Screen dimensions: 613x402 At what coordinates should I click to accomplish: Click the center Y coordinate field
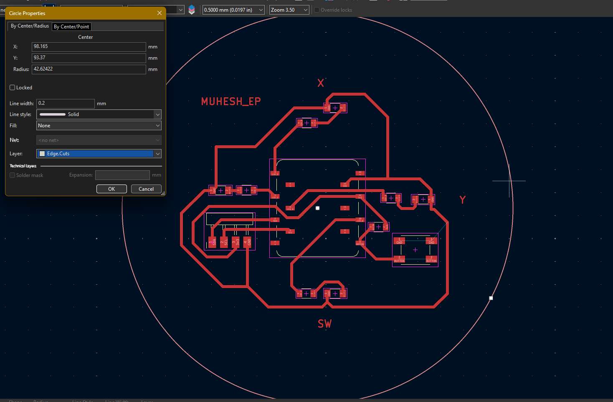click(x=89, y=58)
